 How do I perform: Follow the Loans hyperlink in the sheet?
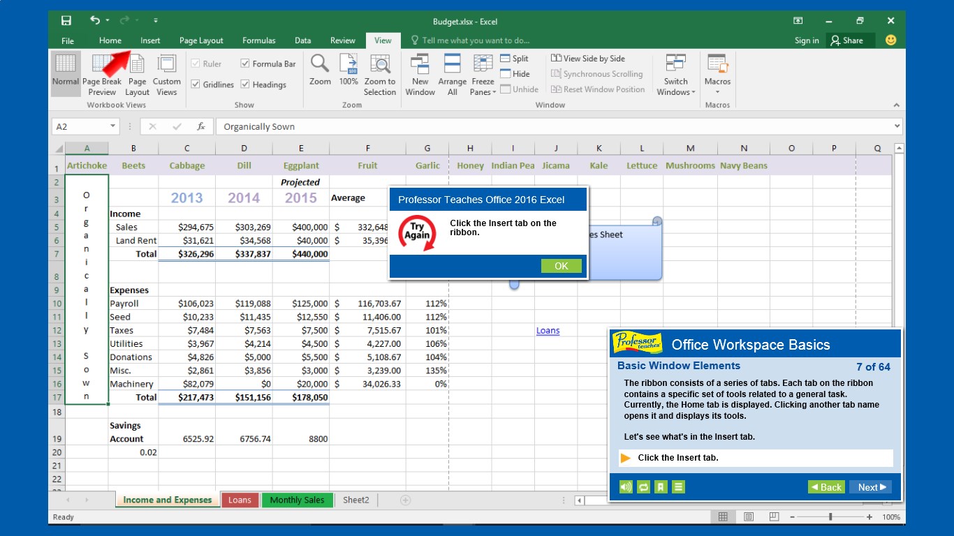click(x=548, y=331)
